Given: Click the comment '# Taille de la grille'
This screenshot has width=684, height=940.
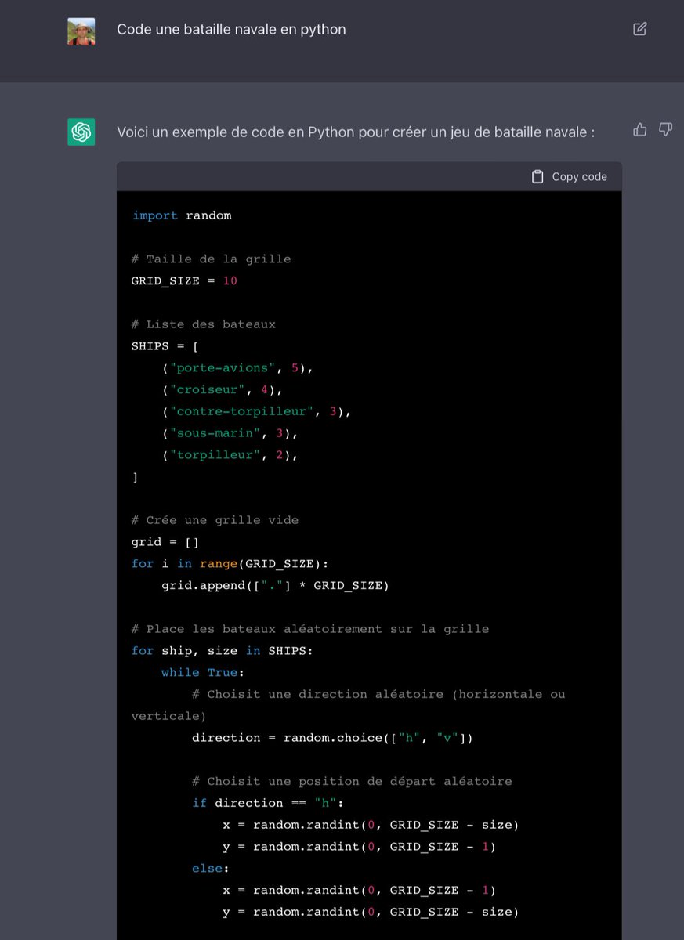Looking at the screenshot, I should (x=211, y=258).
